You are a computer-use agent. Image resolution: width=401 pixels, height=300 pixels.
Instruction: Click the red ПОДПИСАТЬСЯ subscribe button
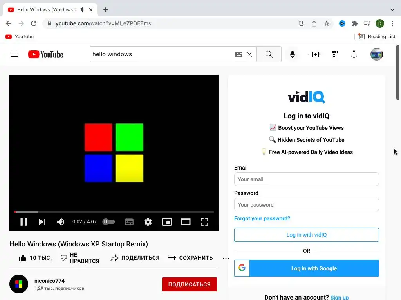coord(190,284)
